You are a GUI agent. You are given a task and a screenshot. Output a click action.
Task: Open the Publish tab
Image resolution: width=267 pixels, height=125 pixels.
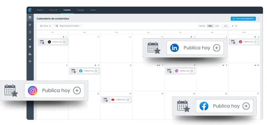(x=67, y=10)
